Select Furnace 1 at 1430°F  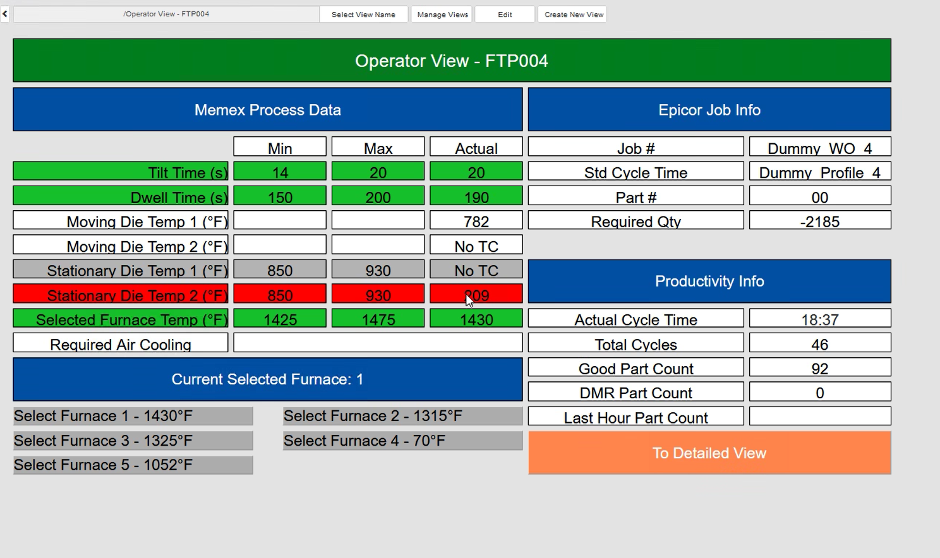[133, 415]
